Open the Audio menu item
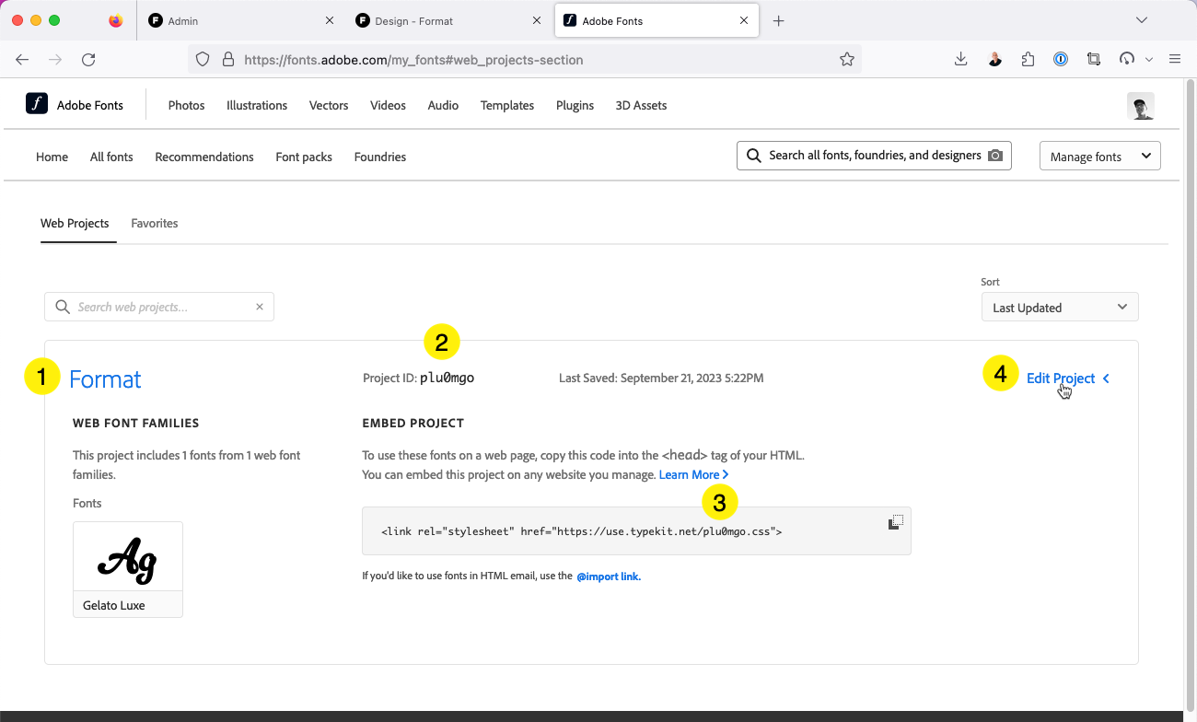The image size is (1197, 722). click(x=443, y=105)
